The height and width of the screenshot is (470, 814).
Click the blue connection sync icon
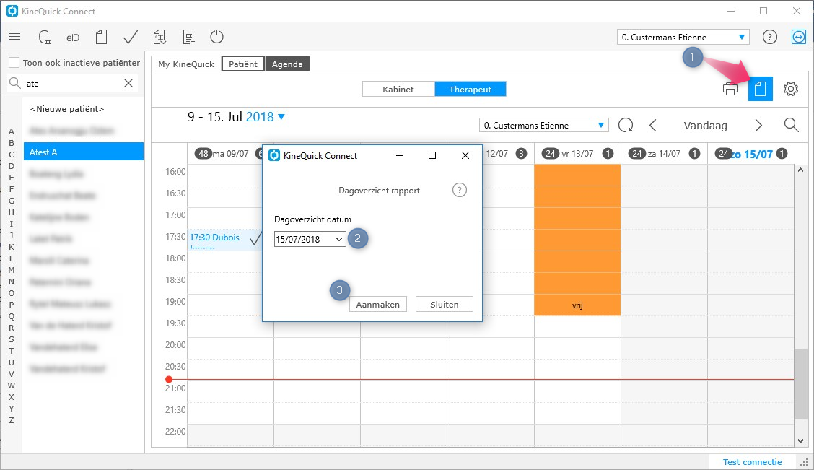tap(799, 37)
